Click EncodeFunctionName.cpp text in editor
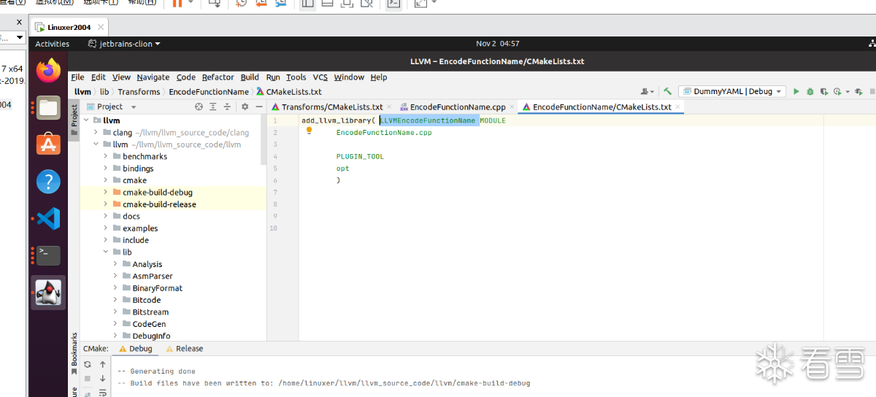 pos(384,133)
